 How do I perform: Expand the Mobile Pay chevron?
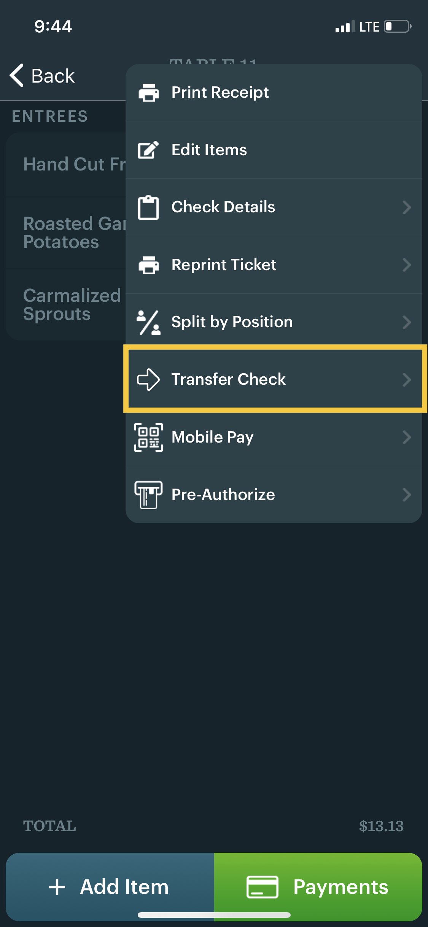point(407,437)
